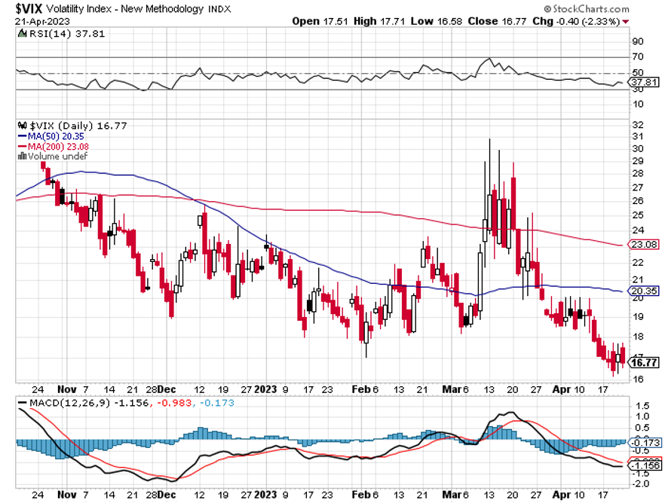The image size is (665, 503).
Task: Select the 23.08 MA(200) value label
Action: (643, 244)
